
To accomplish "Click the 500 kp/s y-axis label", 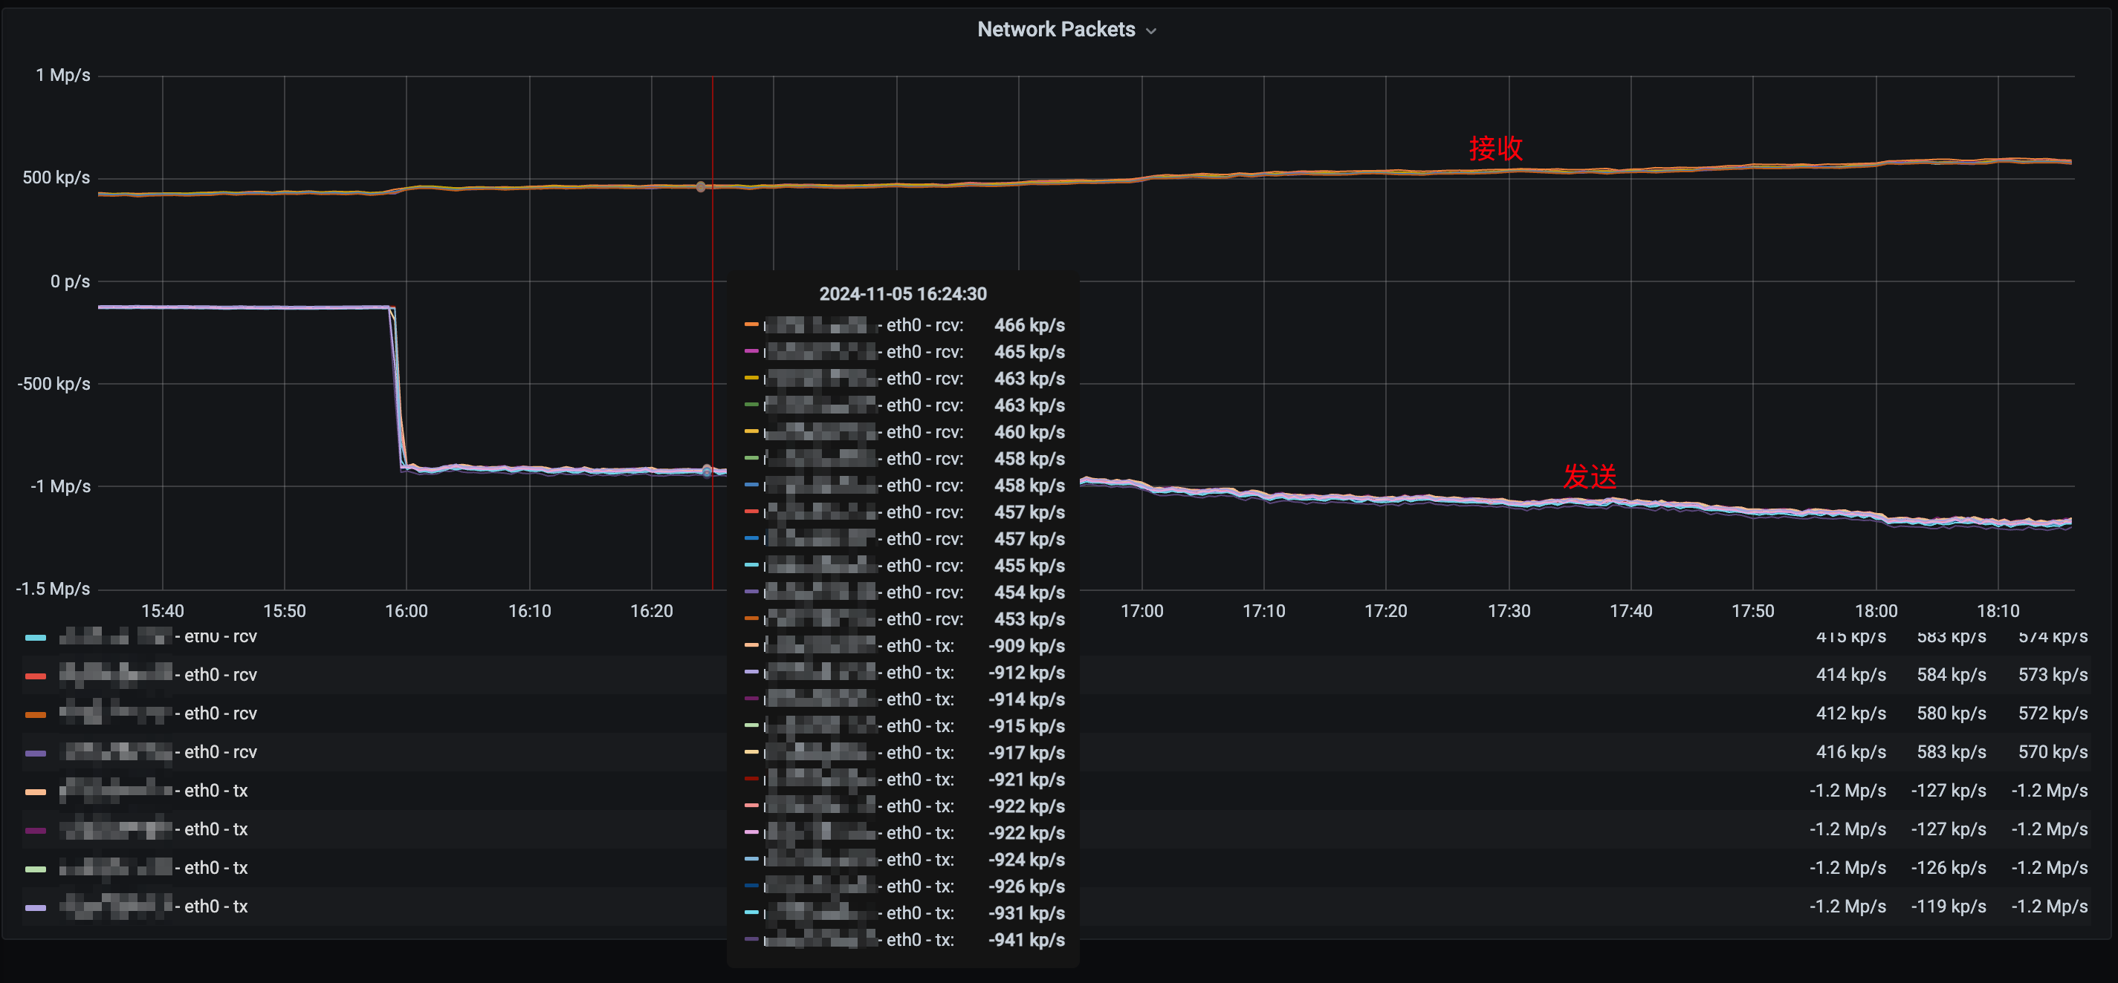I will point(56,177).
